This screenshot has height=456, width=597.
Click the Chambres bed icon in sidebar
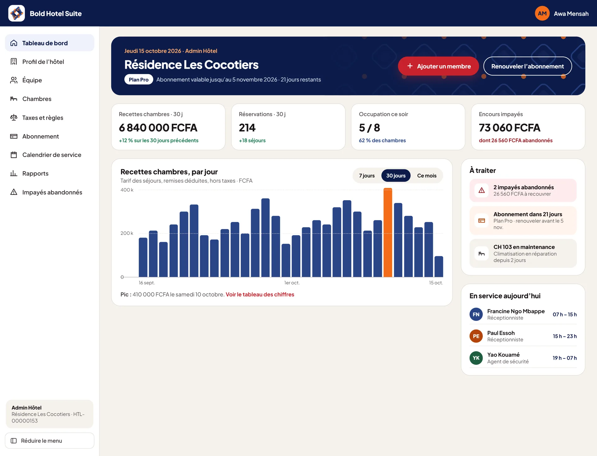[14, 99]
